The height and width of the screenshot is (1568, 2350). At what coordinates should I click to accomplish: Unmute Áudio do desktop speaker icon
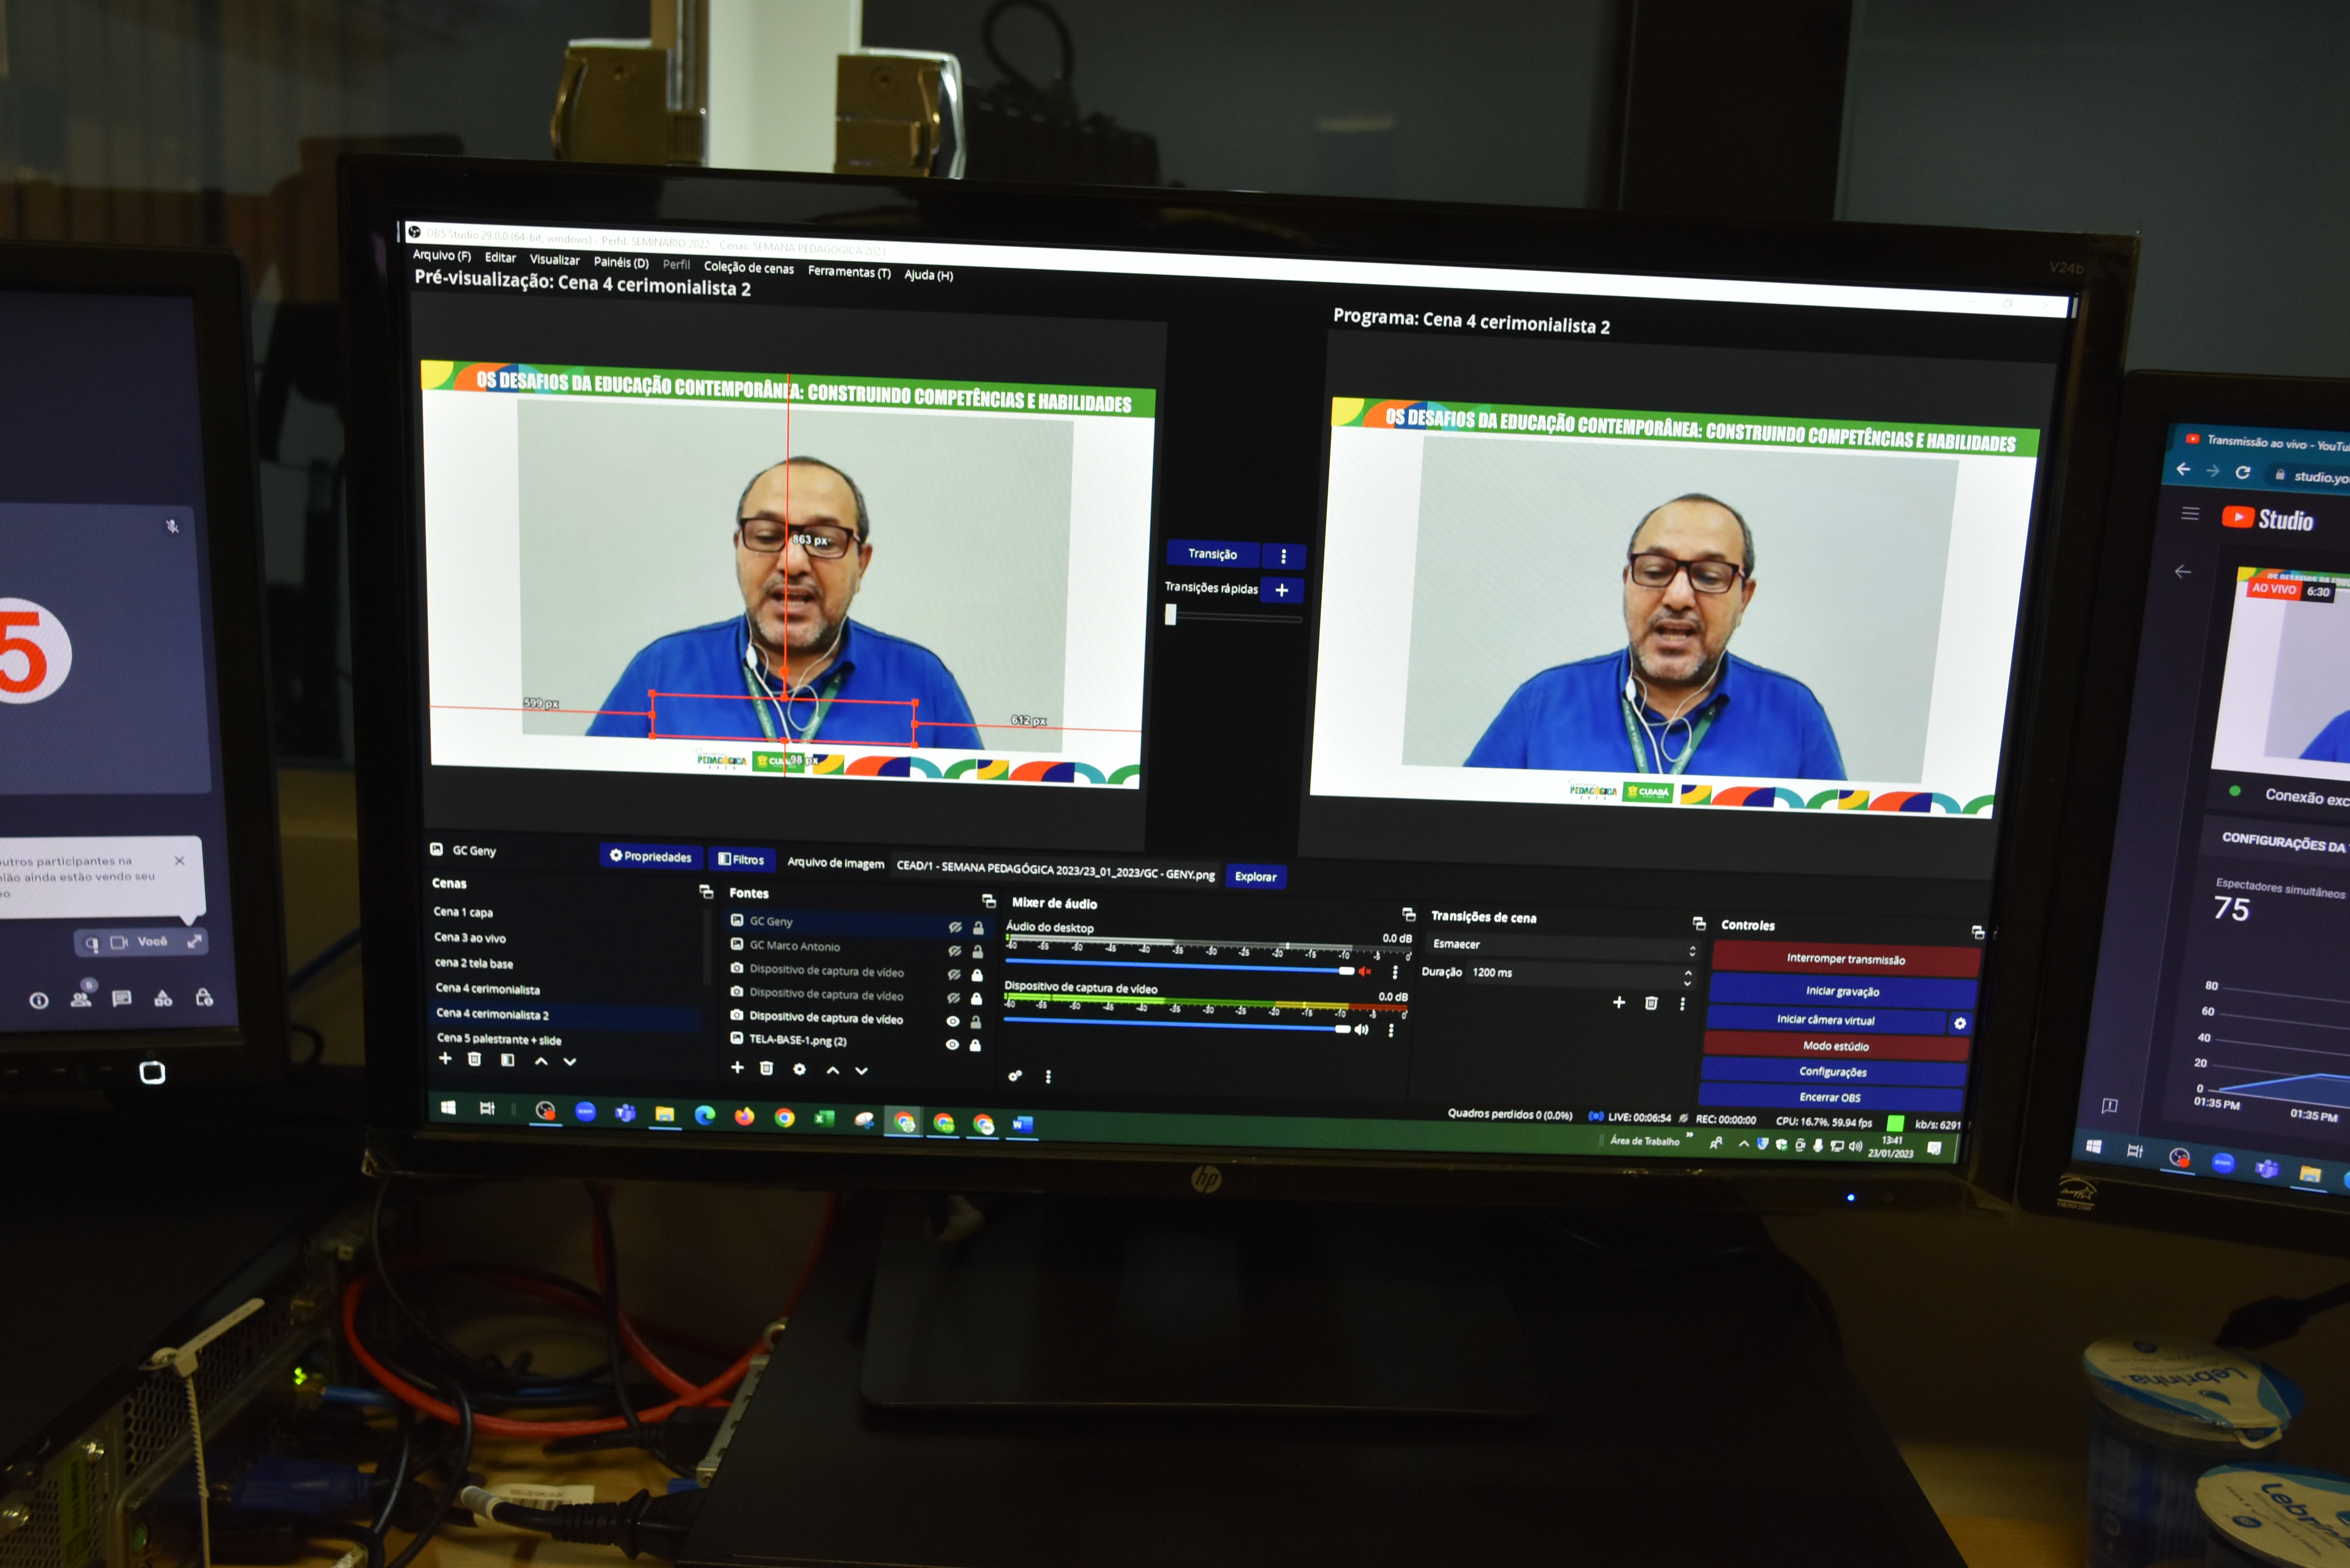[x=1364, y=971]
